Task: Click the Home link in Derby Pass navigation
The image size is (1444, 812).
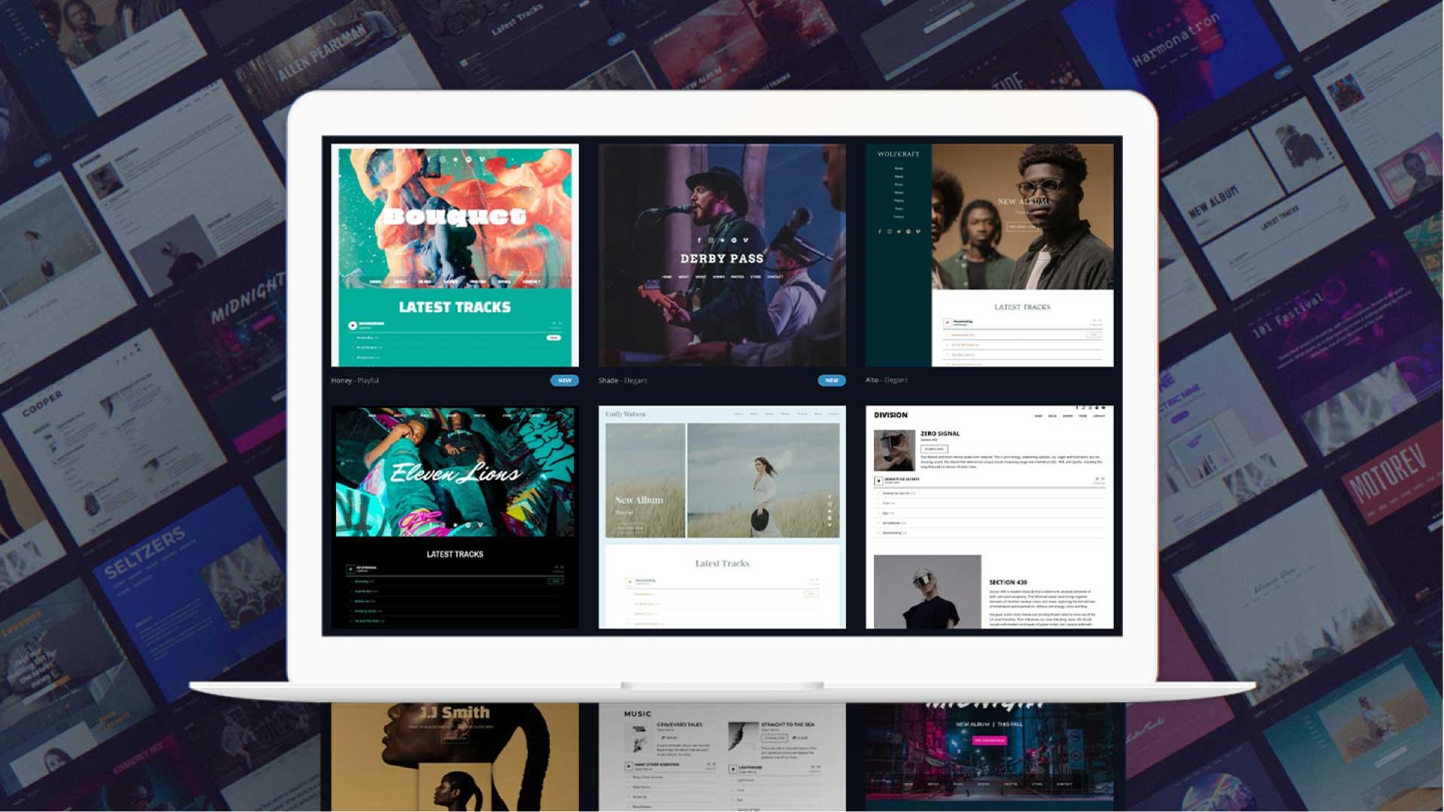Action: point(666,277)
